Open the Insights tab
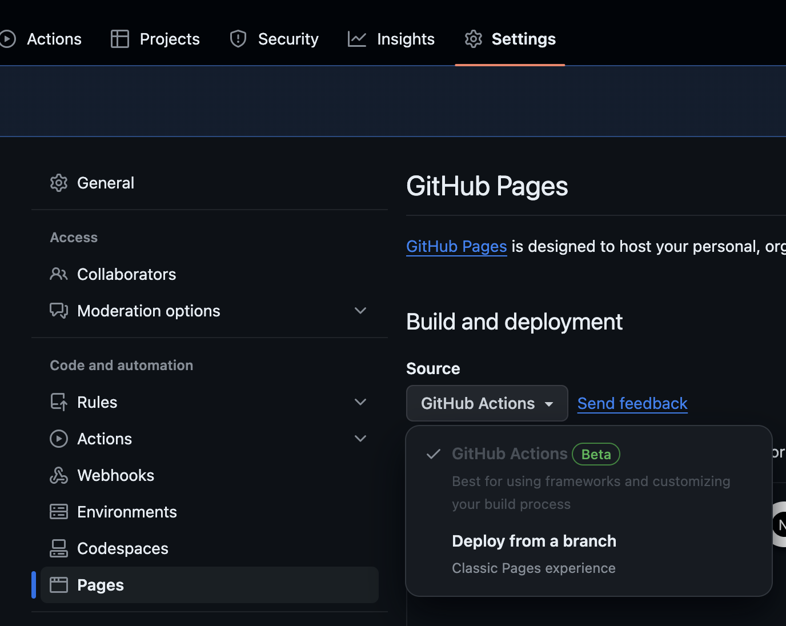The width and height of the screenshot is (786, 626). [x=391, y=39]
